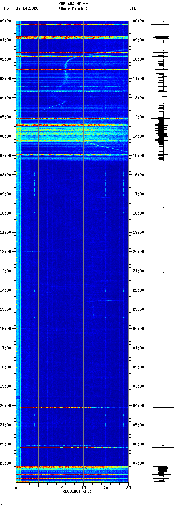Click the UTC '14:00' time label
The width and height of the screenshot is (177, 508).
(x=139, y=136)
